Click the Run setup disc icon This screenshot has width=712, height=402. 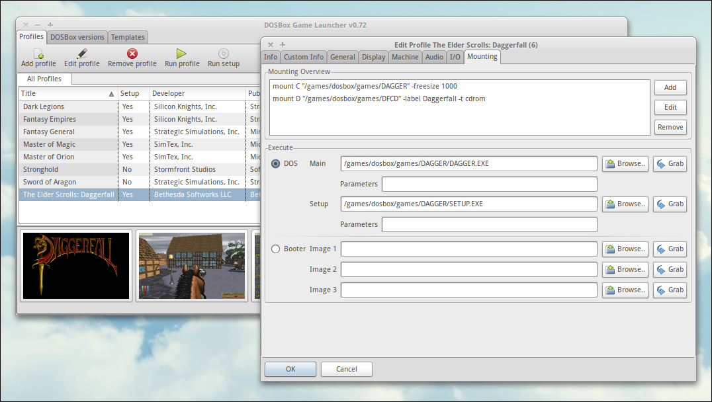[x=224, y=54]
